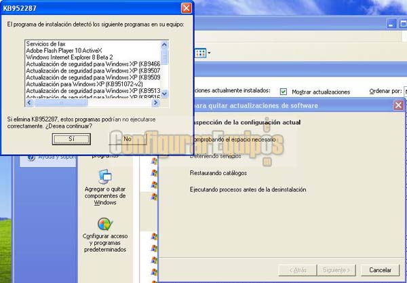Toggle the Mostrar actualizaciones checkbox
The height and width of the screenshot is (283, 407).
coord(284,92)
